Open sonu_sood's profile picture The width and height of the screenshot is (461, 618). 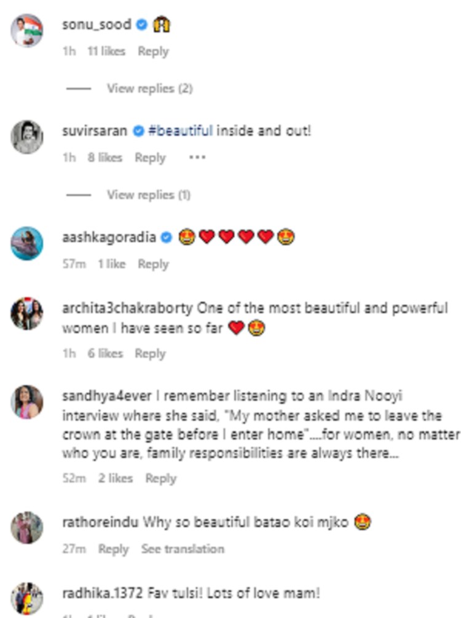pos(27,29)
